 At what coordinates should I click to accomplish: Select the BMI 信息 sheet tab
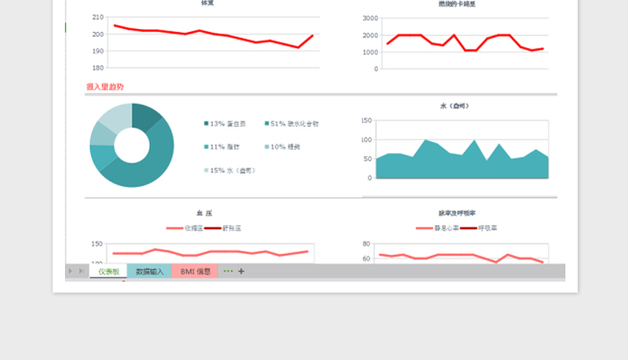tap(195, 271)
